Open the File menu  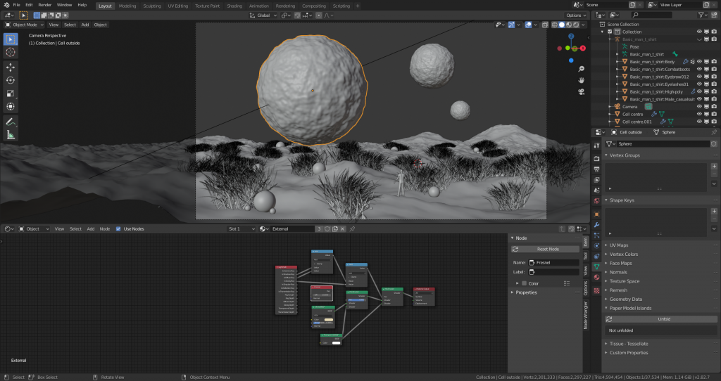pos(17,5)
